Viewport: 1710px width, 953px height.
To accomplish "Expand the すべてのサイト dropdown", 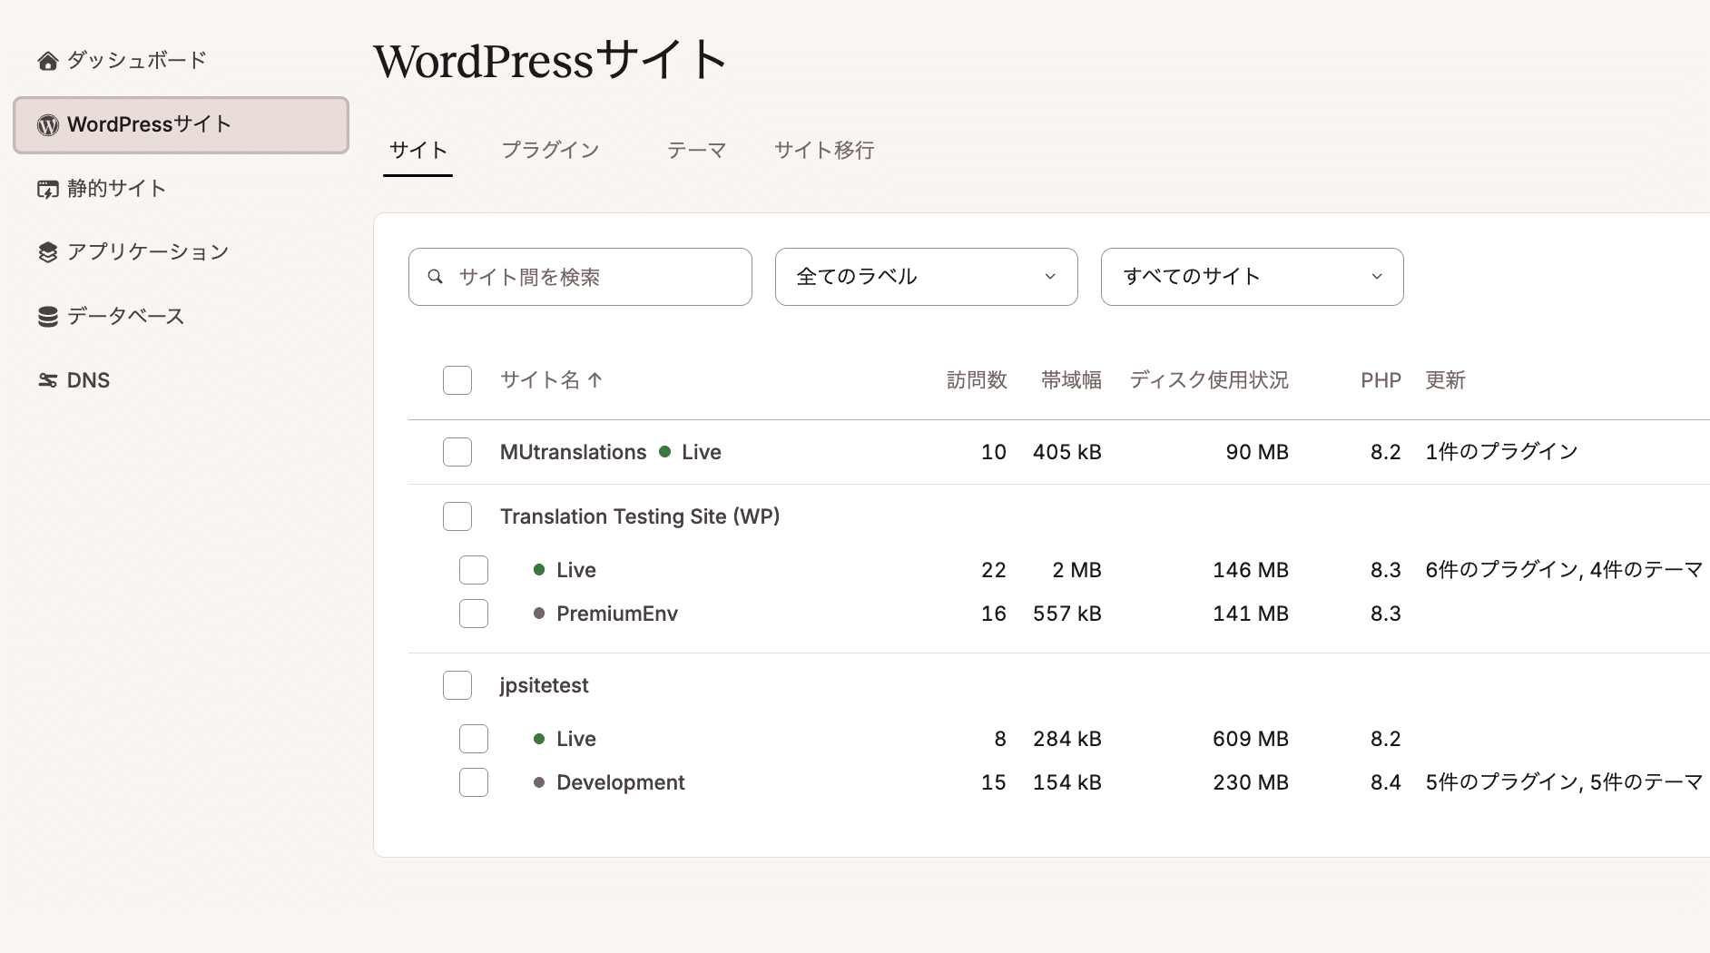I will tap(1251, 277).
